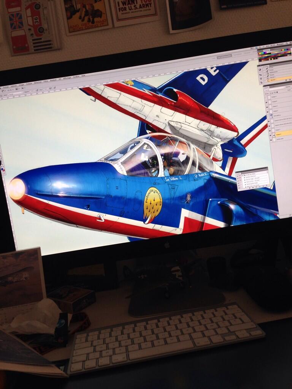Hide the first Capture d'écran layer
Image resolution: width=292 pixels, height=389 pixels.
[269, 121]
